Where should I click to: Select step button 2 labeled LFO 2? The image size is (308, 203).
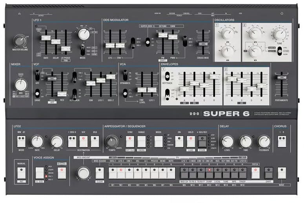pos(121,173)
